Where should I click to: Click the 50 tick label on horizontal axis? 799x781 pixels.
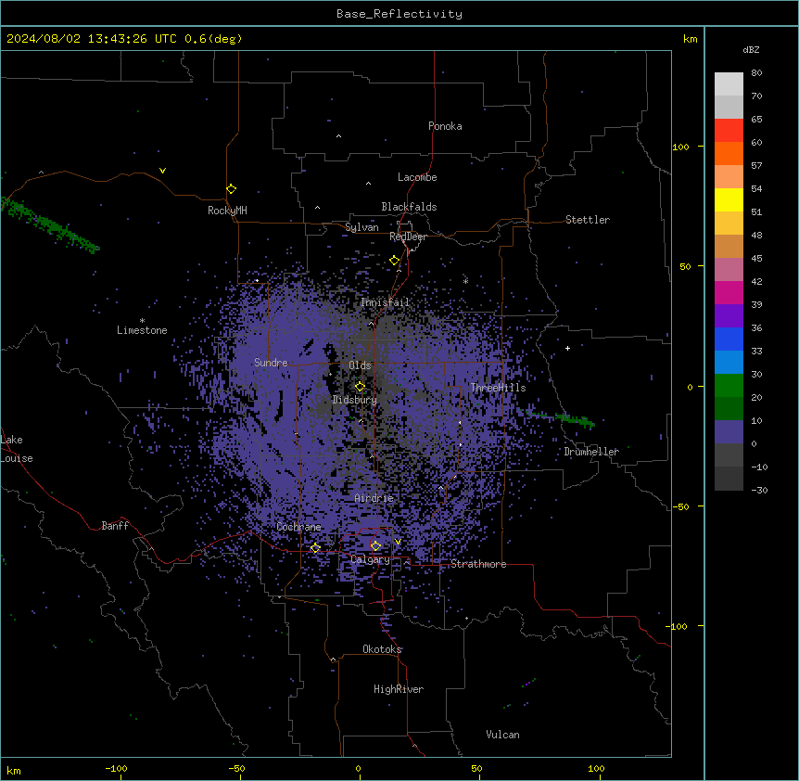tap(476, 768)
